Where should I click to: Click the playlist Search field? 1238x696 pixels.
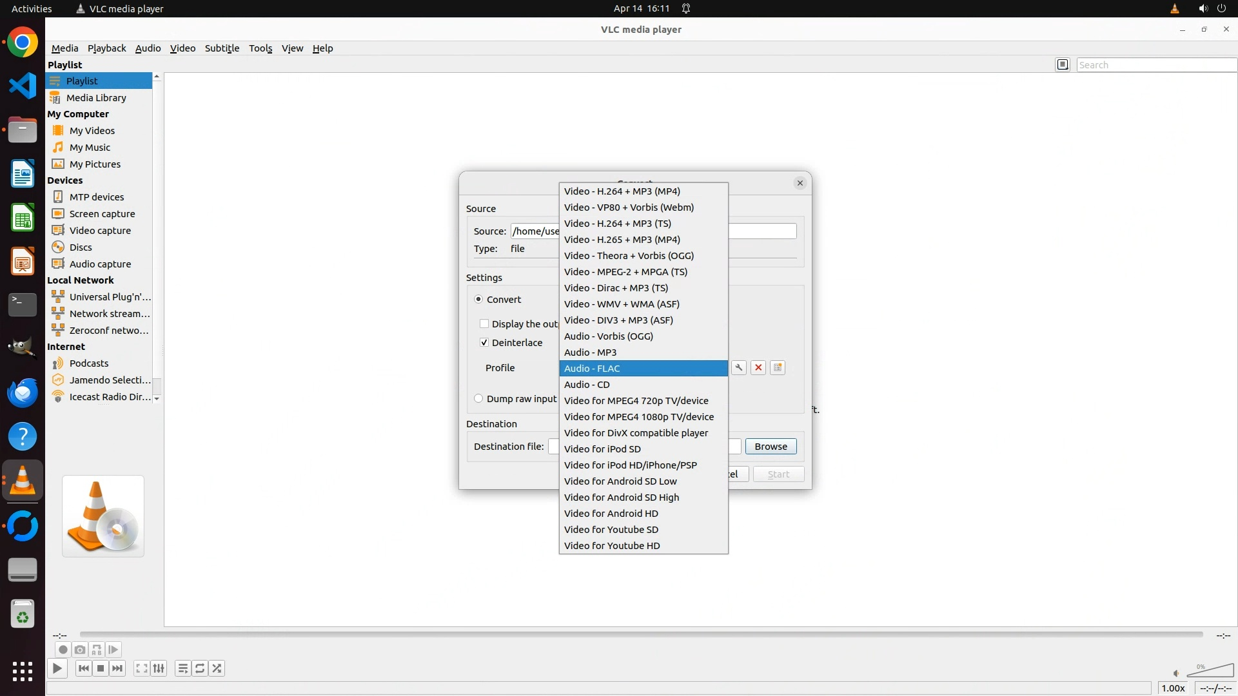(x=1155, y=64)
